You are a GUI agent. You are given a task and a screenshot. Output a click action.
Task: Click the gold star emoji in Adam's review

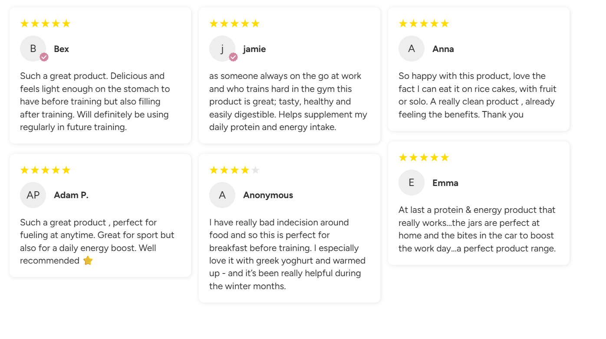(88, 261)
